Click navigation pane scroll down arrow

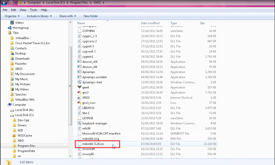click(70, 156)
